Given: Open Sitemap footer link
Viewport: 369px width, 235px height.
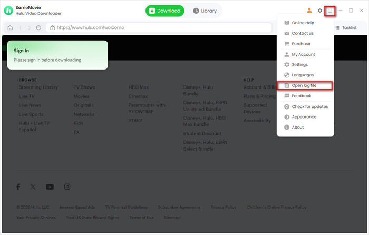Looking at the screenshot, I should coord(171,218).
